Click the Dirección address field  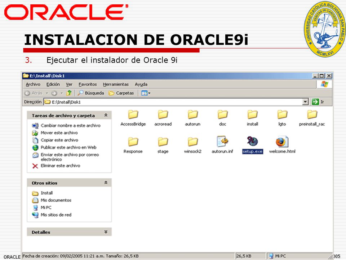[173, 102]
